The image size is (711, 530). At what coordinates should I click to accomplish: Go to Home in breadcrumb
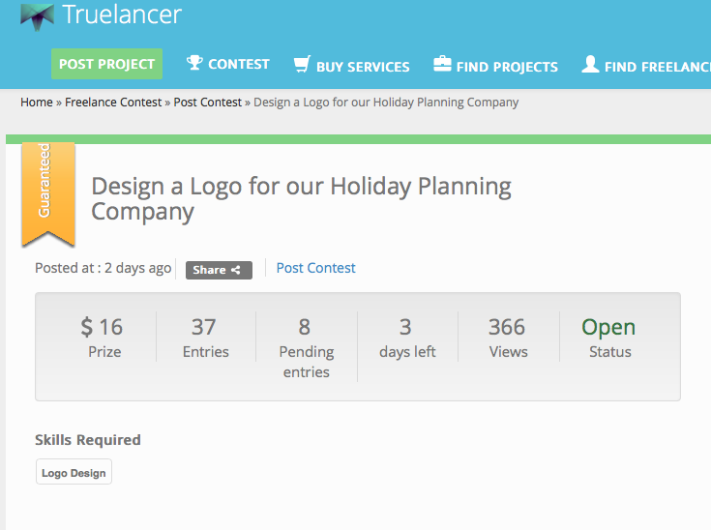(37, 103)
